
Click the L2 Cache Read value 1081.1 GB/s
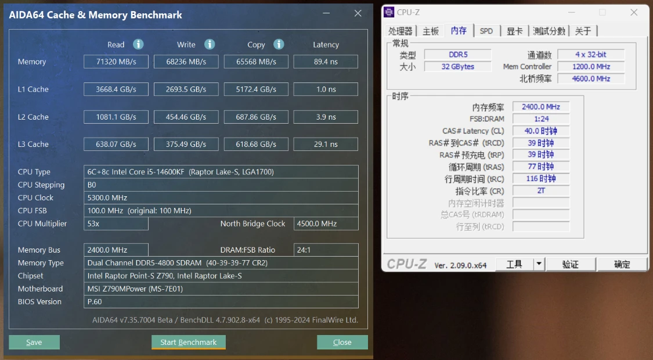pos(116,117)
